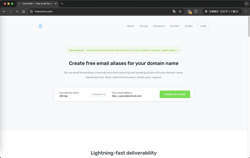Open a new browser tab

[x=62, y=4]
